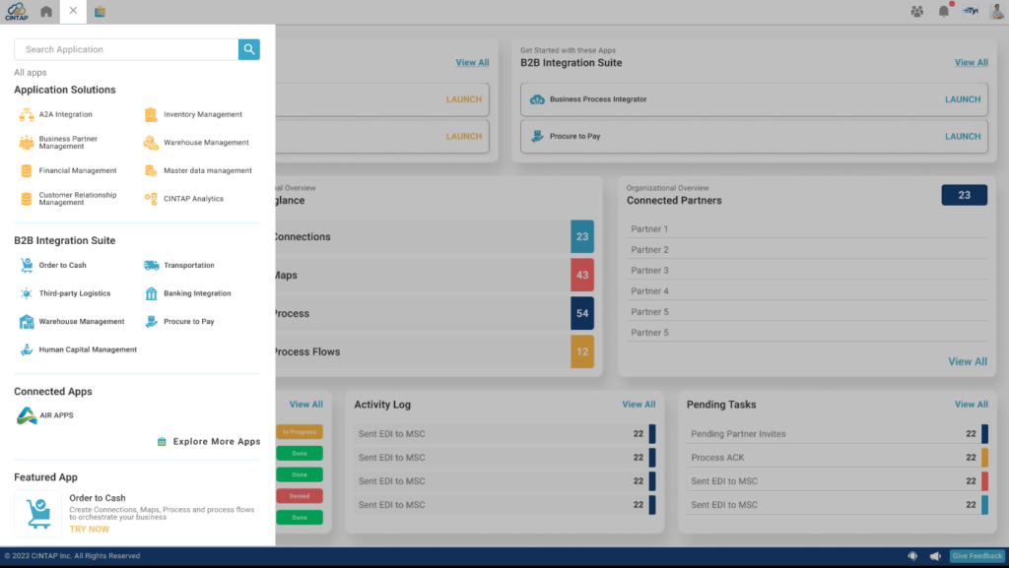The image size is (1009, 568).
Task: Open Business Partner Management icon
Action: [x=27, y=143]
